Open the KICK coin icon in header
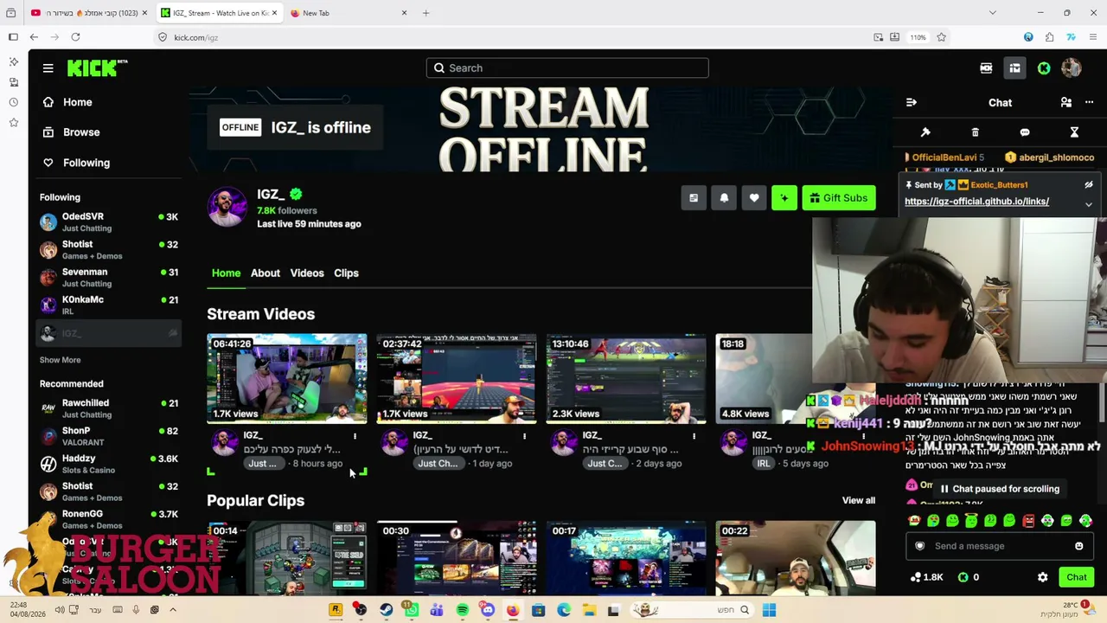1107x623 pixels. [1044, 68]
